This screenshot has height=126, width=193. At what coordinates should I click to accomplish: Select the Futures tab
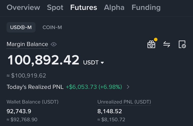pyautogui.click(x=83, y=7)
